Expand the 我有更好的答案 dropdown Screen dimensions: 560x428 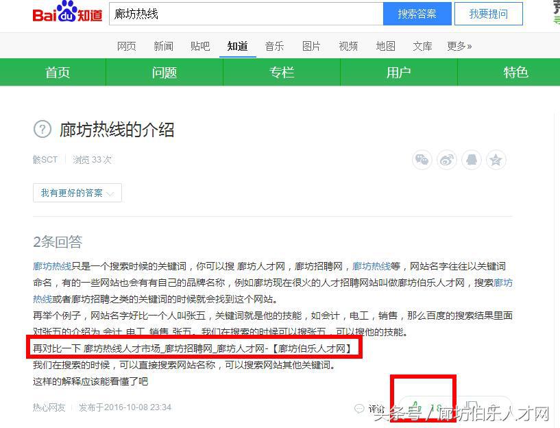pyautogui.click(x=77, y=193)
